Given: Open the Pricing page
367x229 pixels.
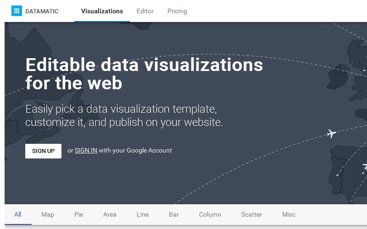Looking at the screenshot, I should [177, 11].
